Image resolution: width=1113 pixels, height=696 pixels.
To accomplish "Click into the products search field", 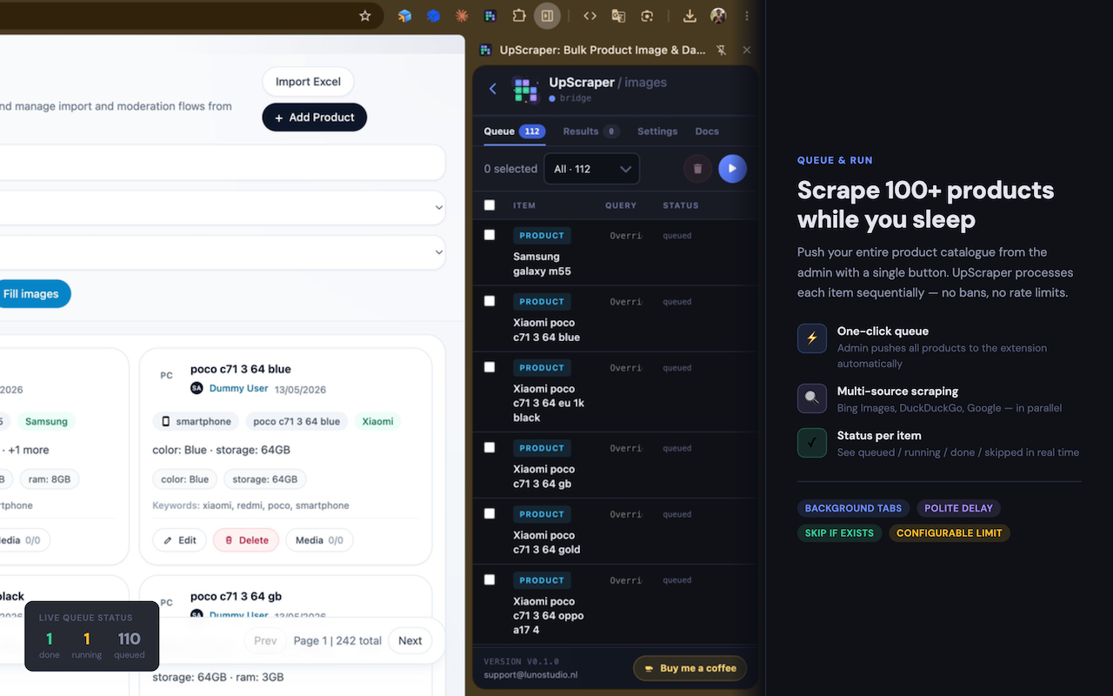I will coord(223,163).
